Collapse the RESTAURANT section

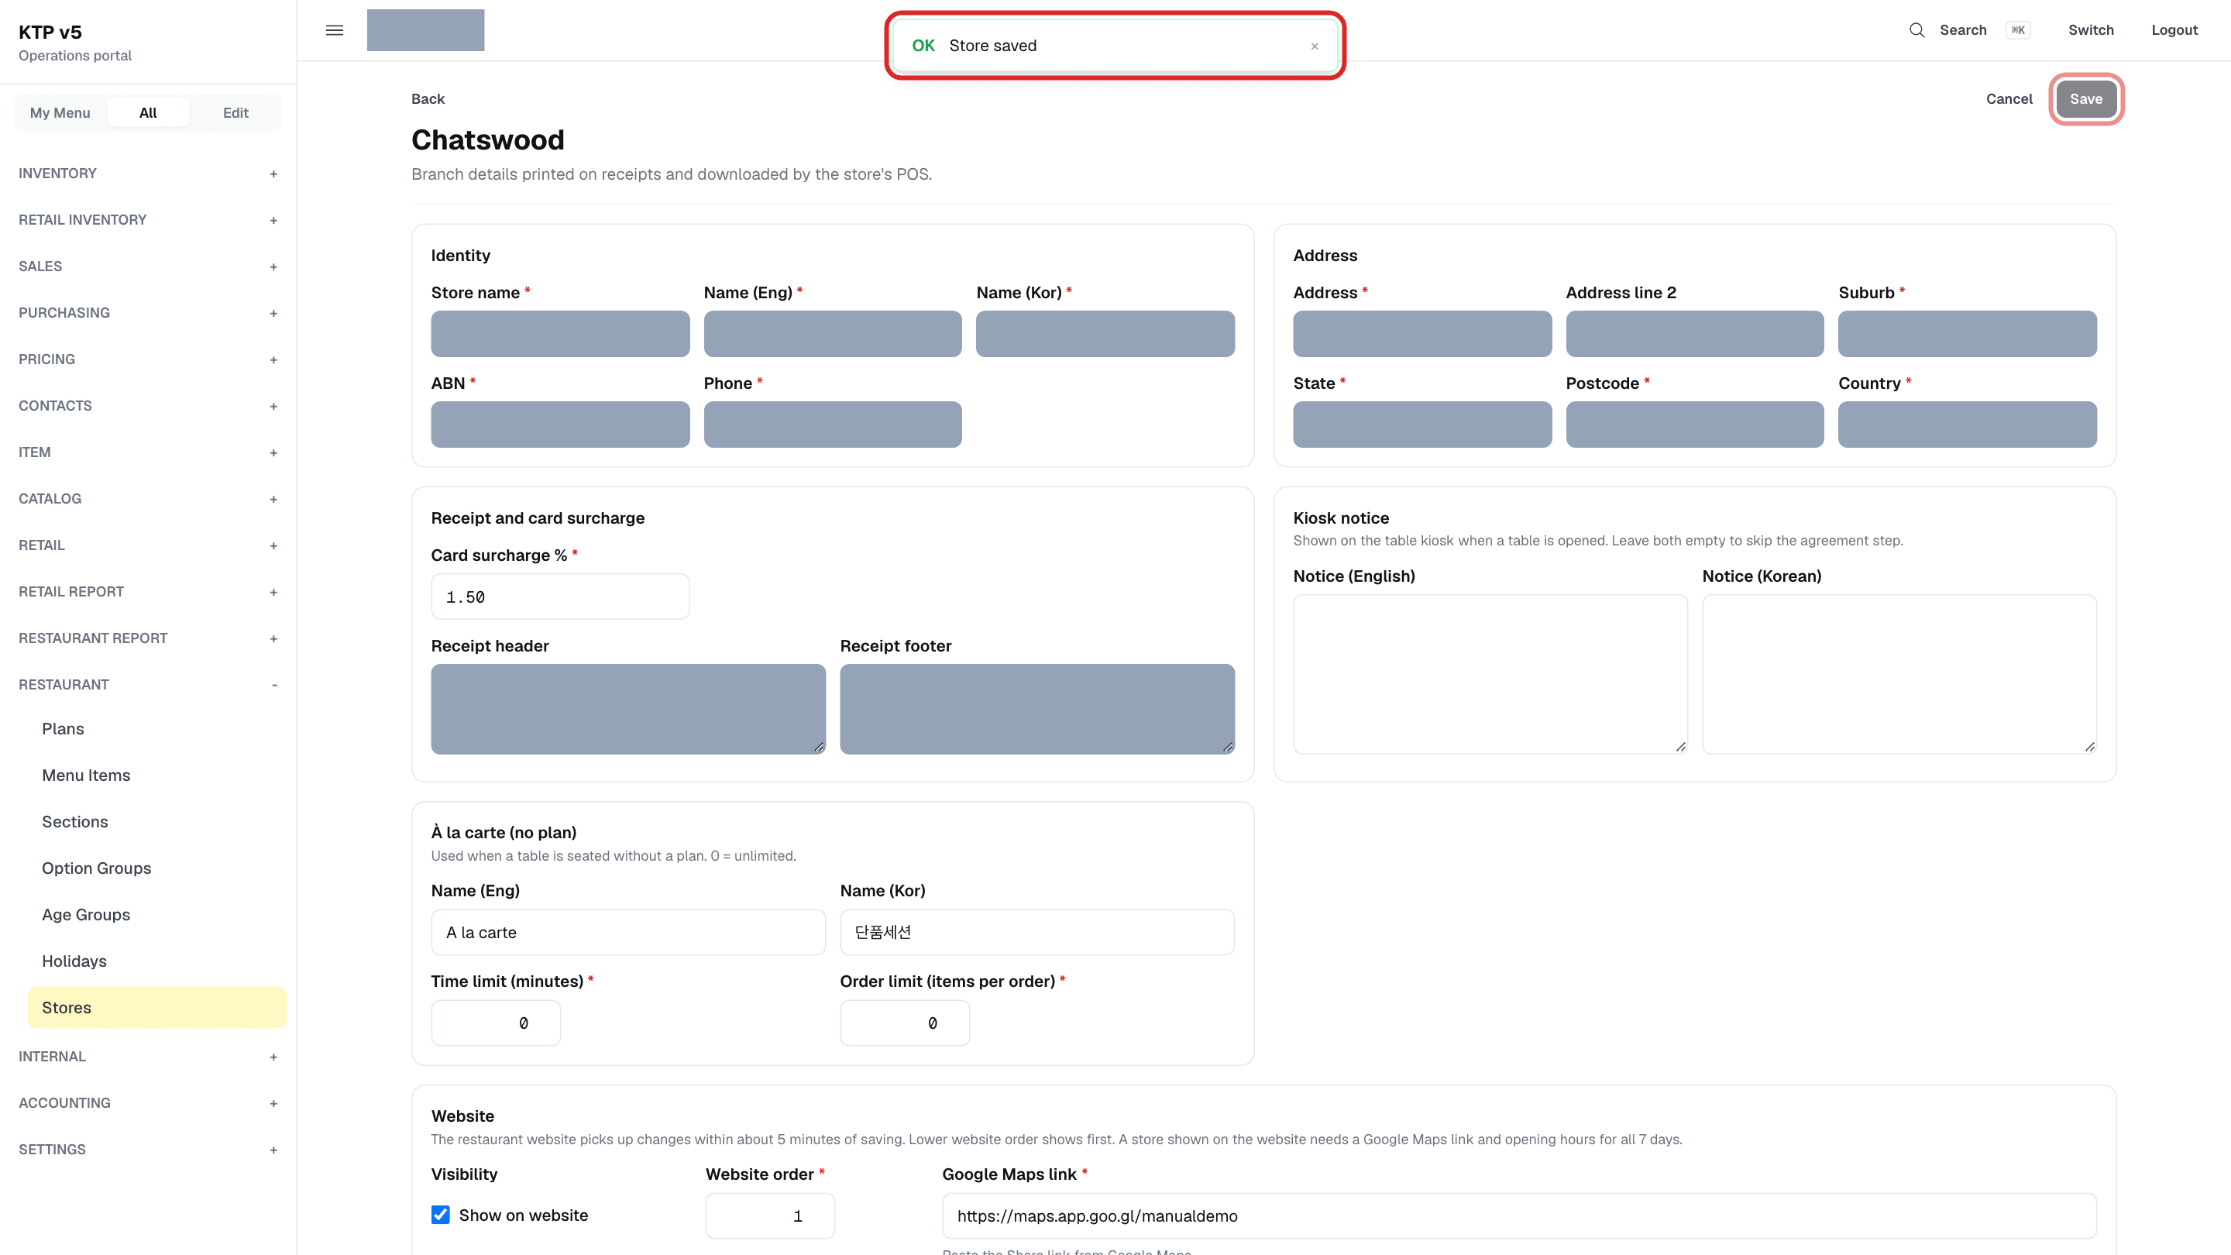(x=148, y=684)
